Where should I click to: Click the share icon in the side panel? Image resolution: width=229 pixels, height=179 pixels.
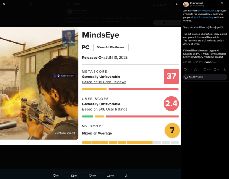point(225,69)
